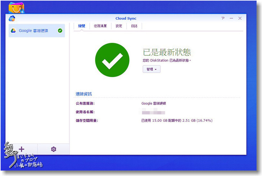Image resolution: width=262 pixels, height=176 pixels.
Task: Switch to the 總覽 tab
Action: click(82, 26)
